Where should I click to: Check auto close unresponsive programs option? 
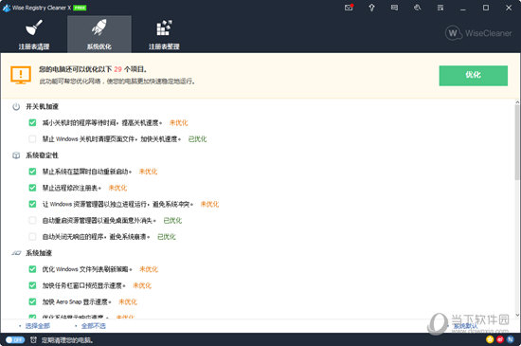[32, 237]
